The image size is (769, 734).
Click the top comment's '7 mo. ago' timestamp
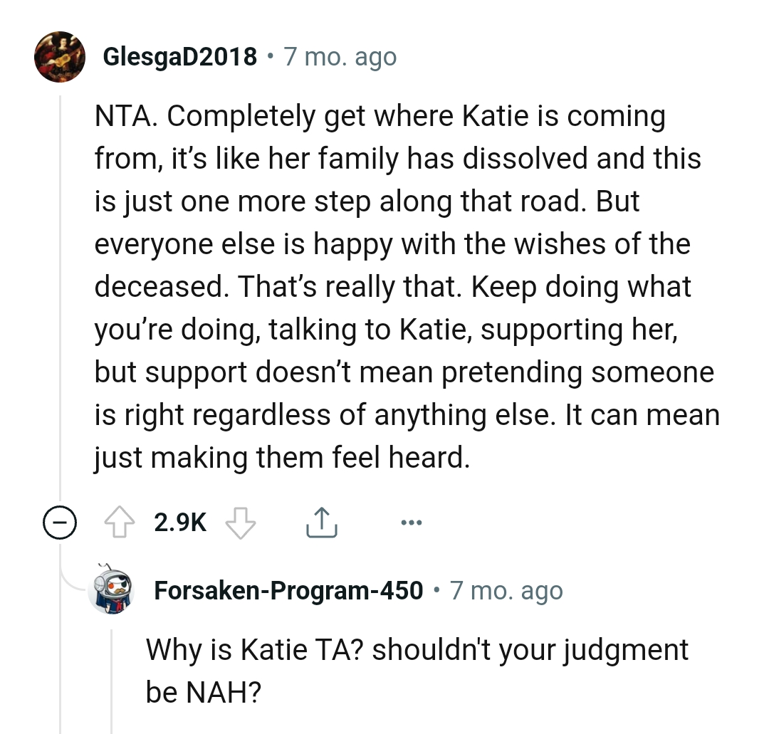[340, 57]
